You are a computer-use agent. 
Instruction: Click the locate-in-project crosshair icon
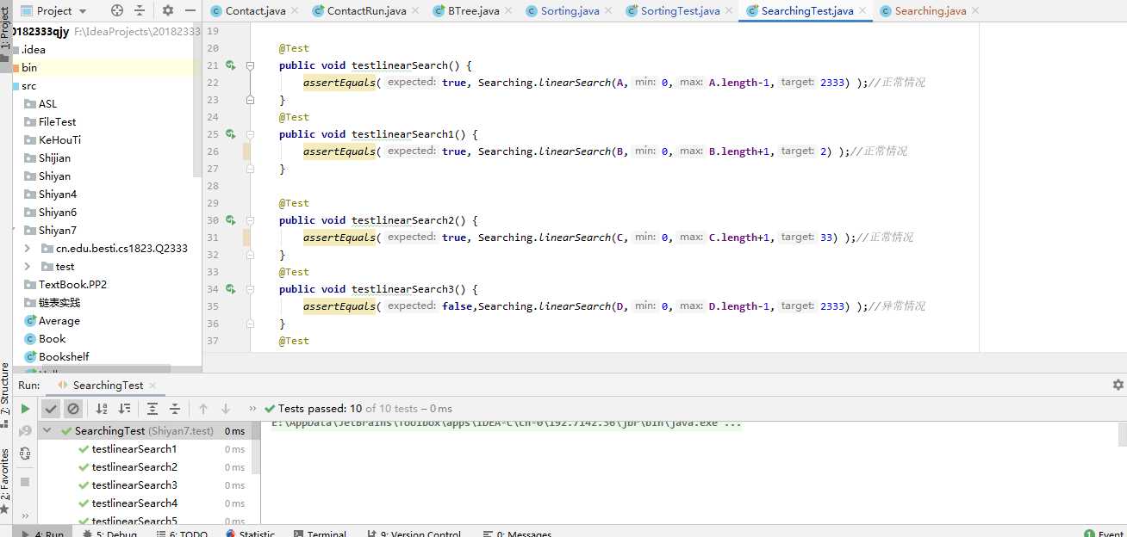pos(117,11)
